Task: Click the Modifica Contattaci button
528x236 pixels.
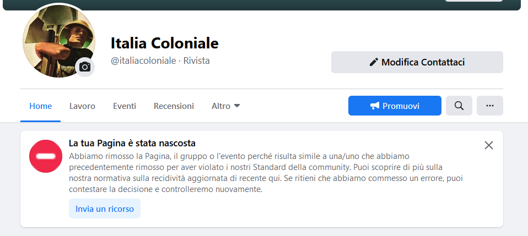Action: 417,62
